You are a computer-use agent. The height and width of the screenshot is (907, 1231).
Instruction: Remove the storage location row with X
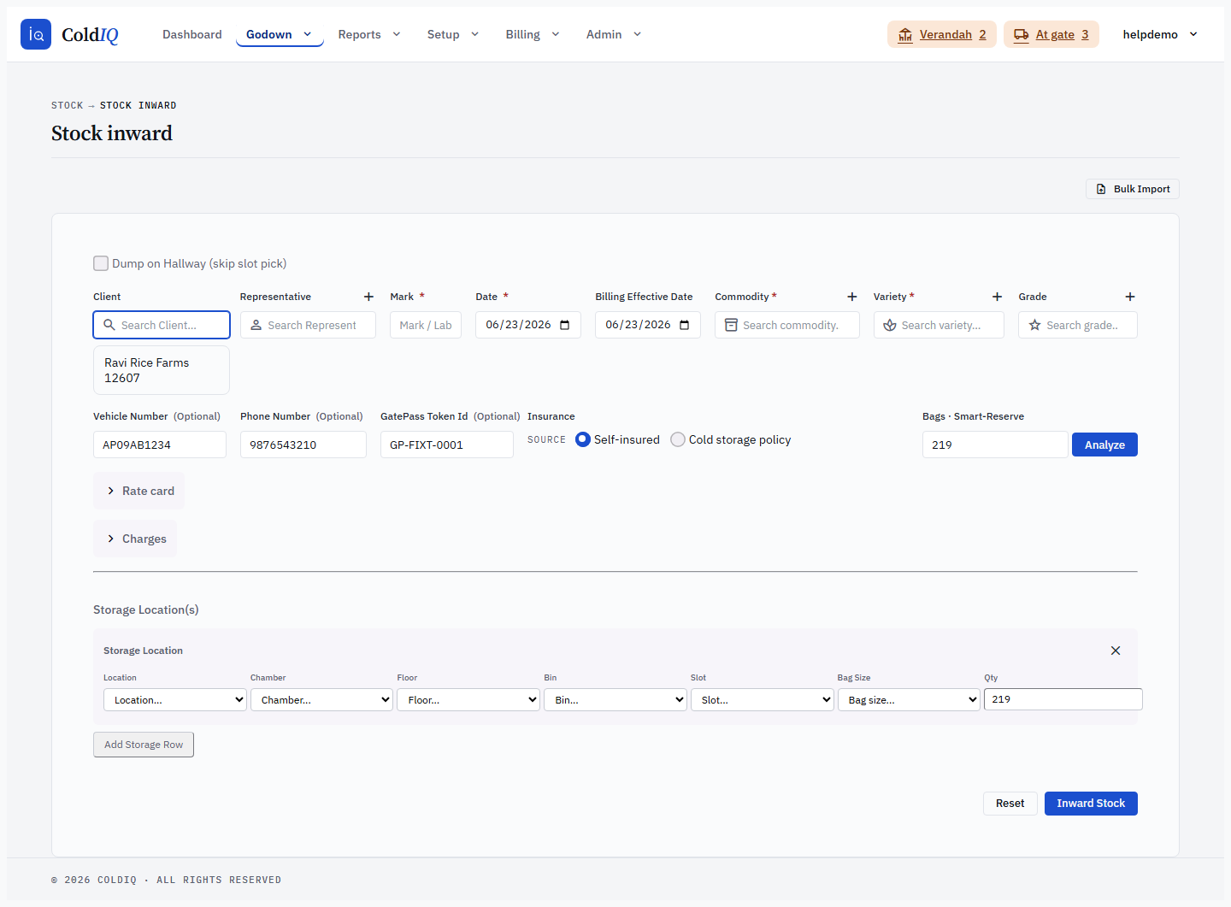coord(1116,651)
